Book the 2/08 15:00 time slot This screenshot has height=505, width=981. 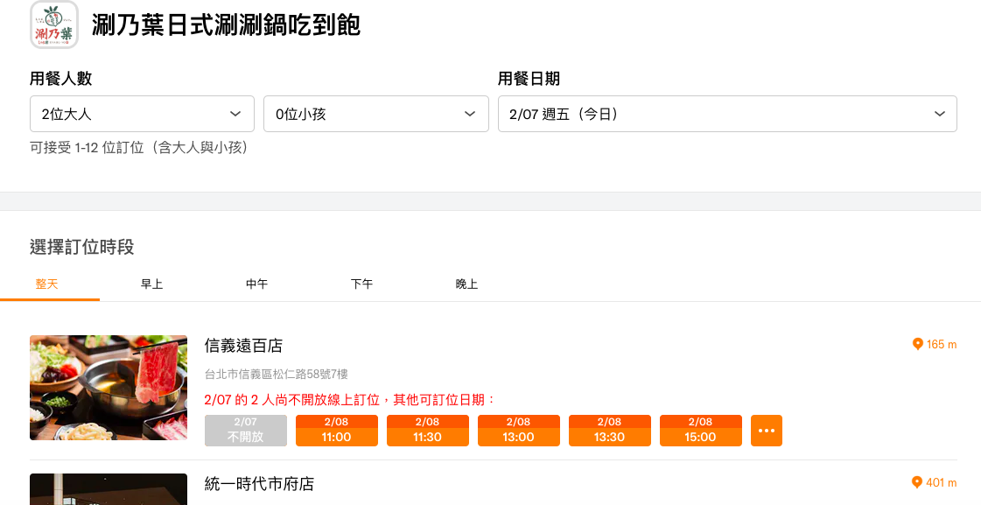[x=701, y=431]
